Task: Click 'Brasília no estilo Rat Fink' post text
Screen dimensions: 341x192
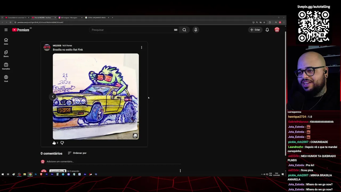Action: coord(68,50)
